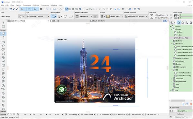The width and height of the screenshot is (193, 119).
Task: Switch Navigator to View Map
Action: (183, 22)
